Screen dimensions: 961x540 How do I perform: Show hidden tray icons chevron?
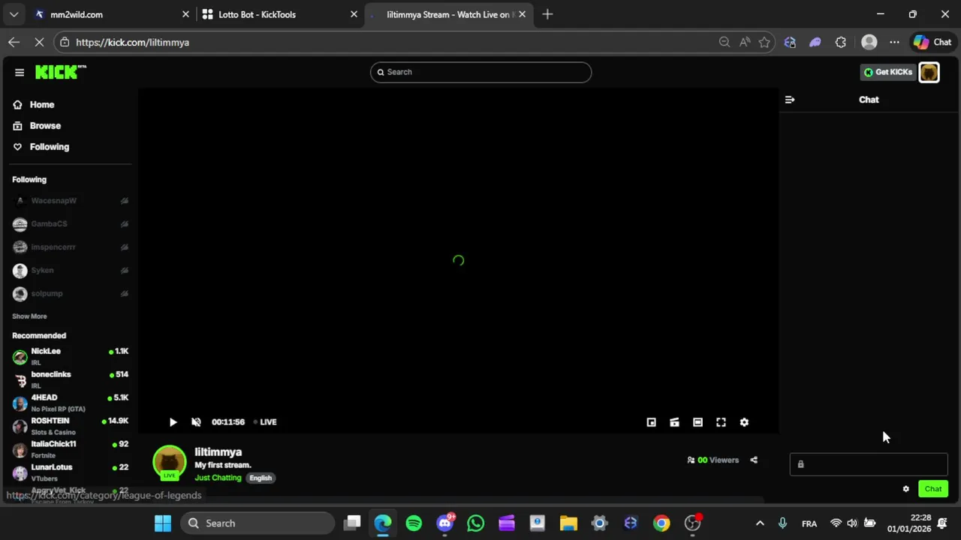click(x=760, y=523)
